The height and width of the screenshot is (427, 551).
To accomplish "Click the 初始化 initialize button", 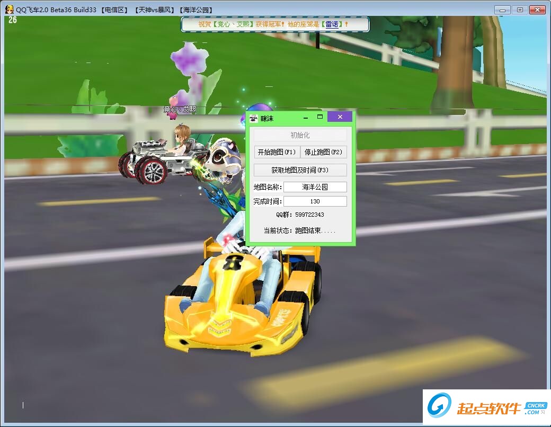I will click(x=300, y=135).
